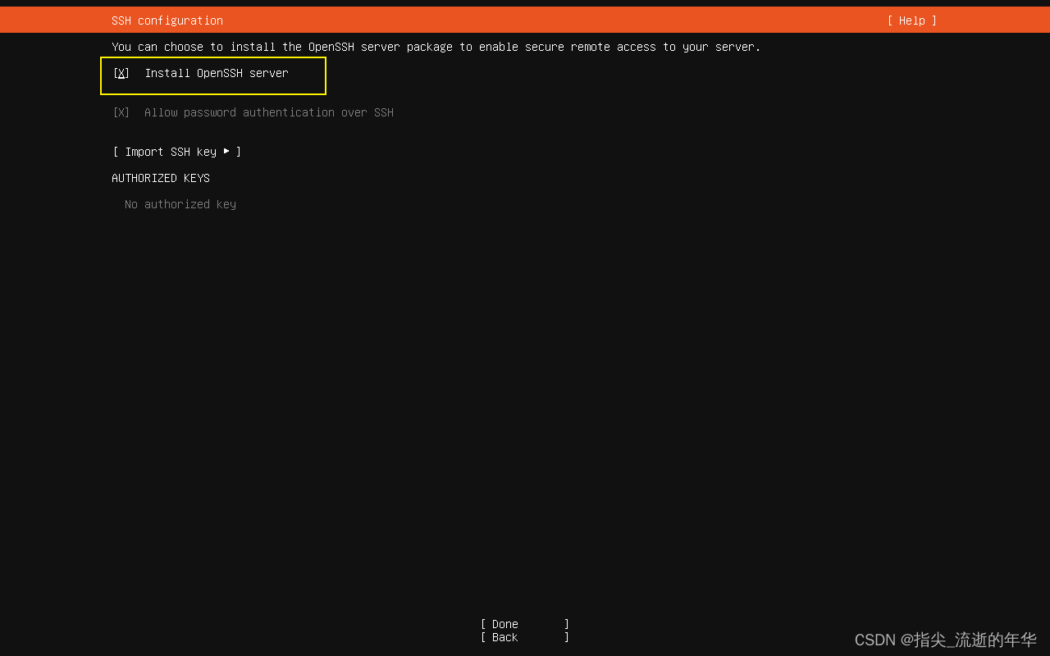1050x656 pixels.
Task: Toggle the Install OpenSSH server checkbox
Action: (x=121, y=73)
